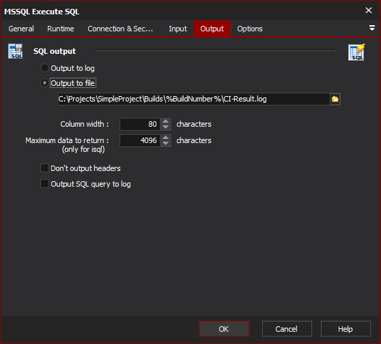Switch to the Options tab
381x344 pixels.
point(250,29)
